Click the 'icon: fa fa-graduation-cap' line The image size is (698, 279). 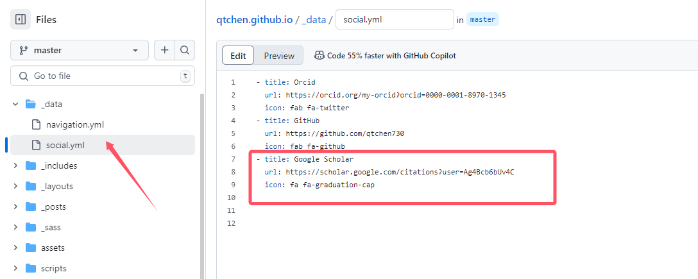[319, 185]
